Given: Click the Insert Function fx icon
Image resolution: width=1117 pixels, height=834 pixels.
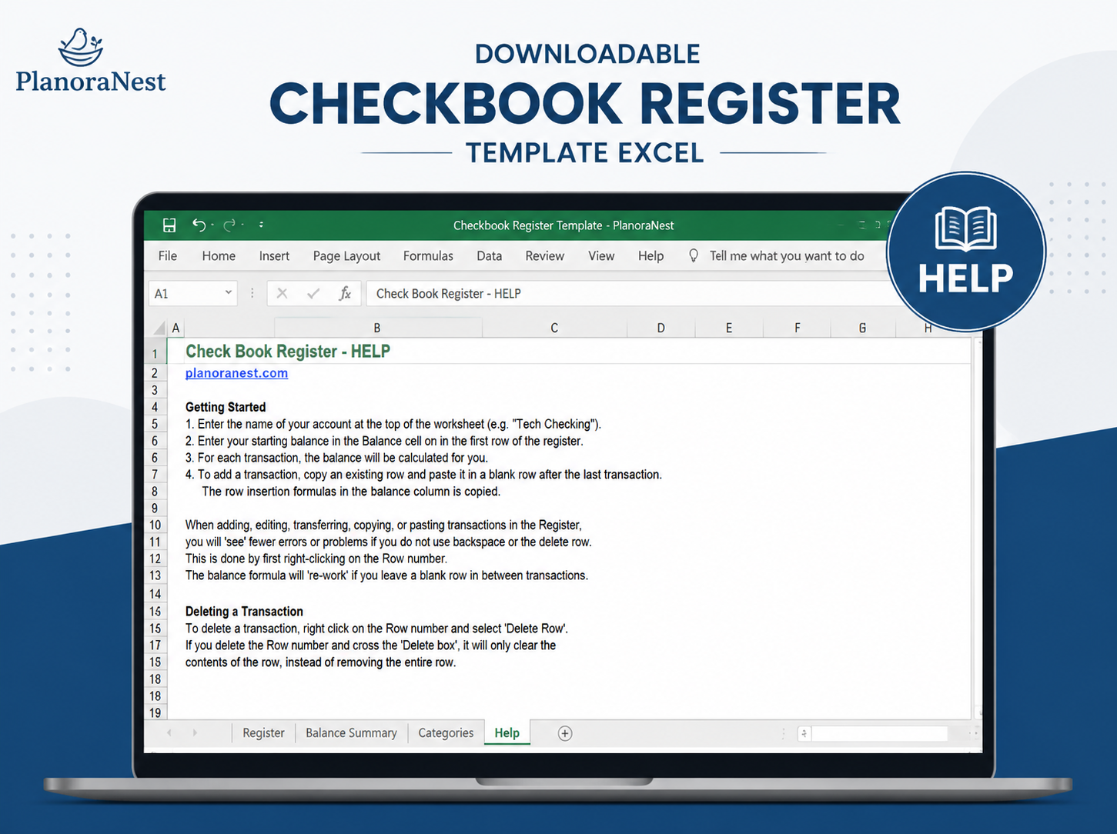Looking at the screenshot, I should [345, 293].
